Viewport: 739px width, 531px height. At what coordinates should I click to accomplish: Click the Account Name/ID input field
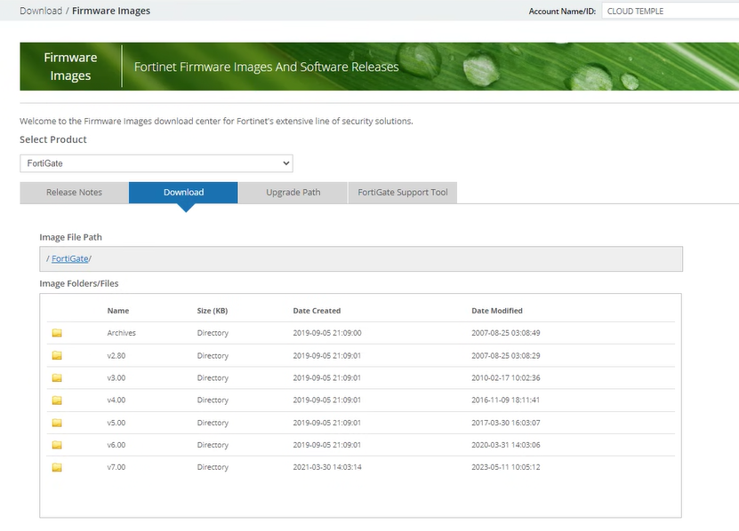coord(670,12)
